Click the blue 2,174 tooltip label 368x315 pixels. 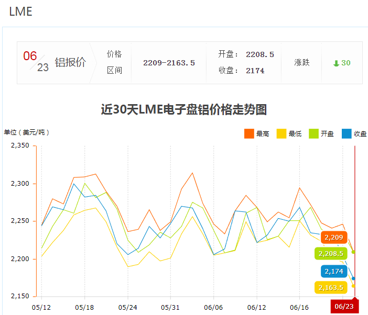(334, 271)
